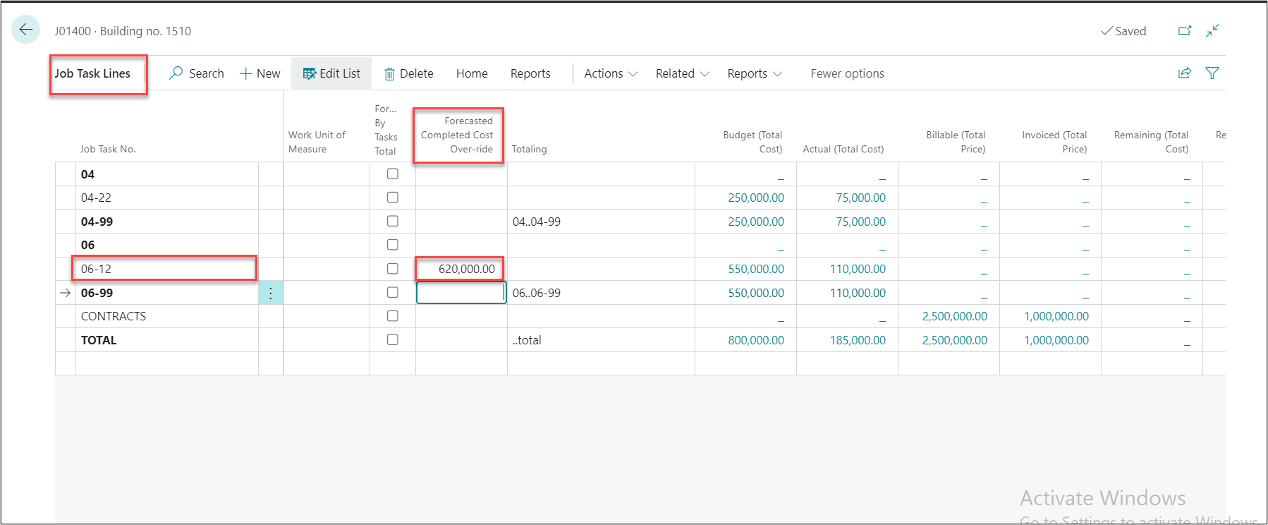Expand the Actions dropdown menu
This screenshot has width=1268, height=525.
611,73
